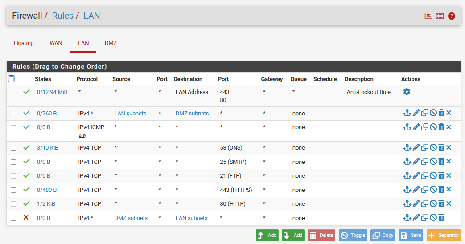This screenshot has width=465, height=244.
Task: Switch to the DMZ tab
Action: [111, 43]
